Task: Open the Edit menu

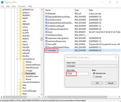Action: point(8,6)
